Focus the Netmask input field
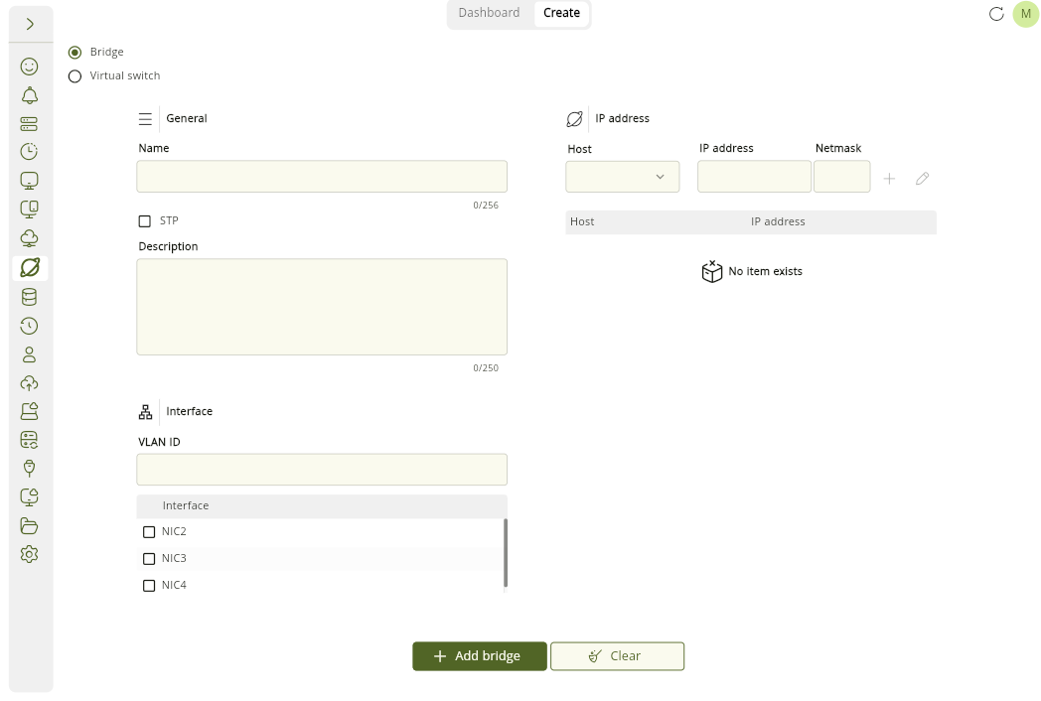 (841, 177)
